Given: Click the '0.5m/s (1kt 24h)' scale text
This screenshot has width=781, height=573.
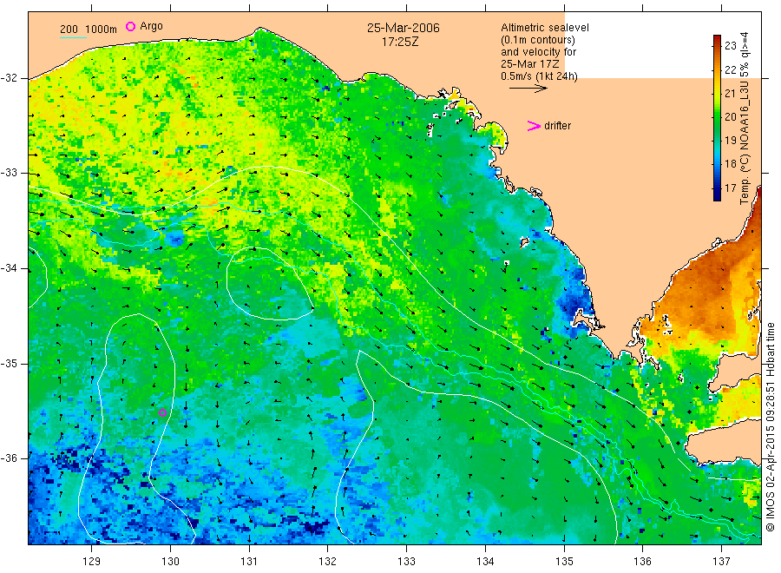Looking at the screenshot, I should (x=539, y=76).
